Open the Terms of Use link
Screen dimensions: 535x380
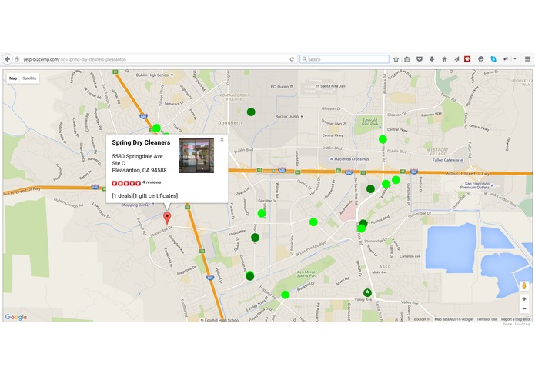click(x=487, y=319)
